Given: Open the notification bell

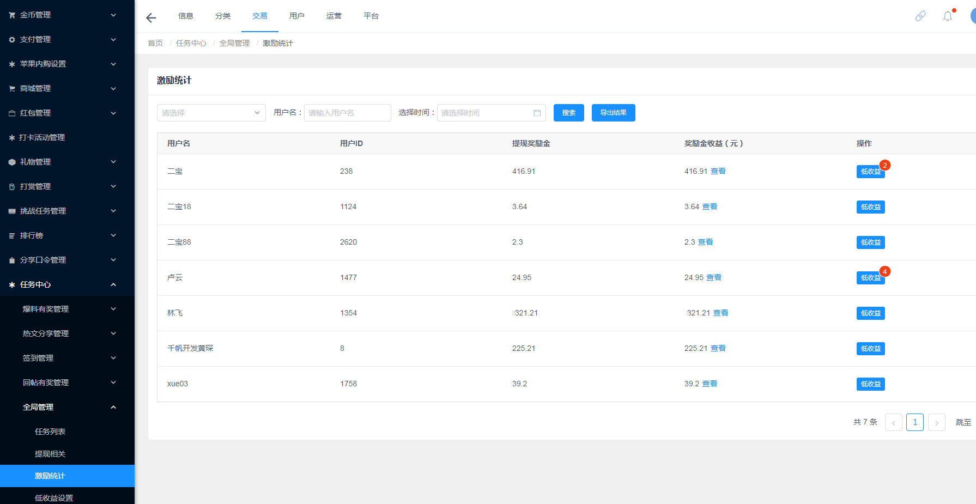Looking at the screenshot, I should coord(948,16).
